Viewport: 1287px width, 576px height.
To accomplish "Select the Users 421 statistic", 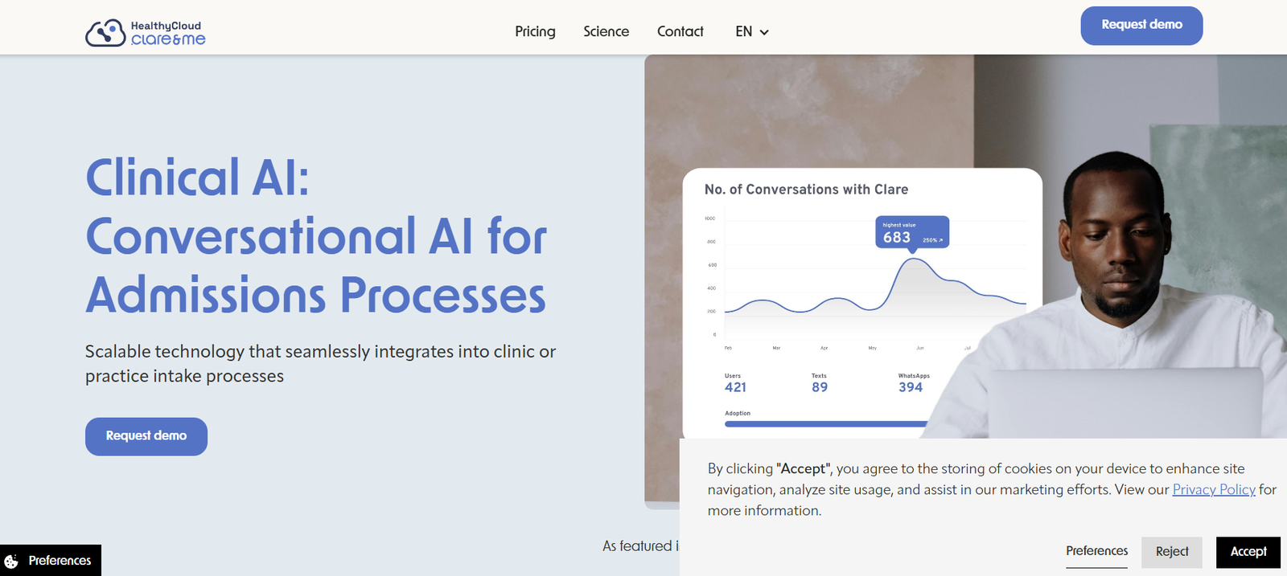I will click(x=735, y=383).
